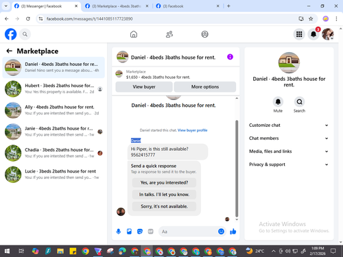Click the browser address bar URL
This screenshot has width=343, height=257.
click(89, 19)
